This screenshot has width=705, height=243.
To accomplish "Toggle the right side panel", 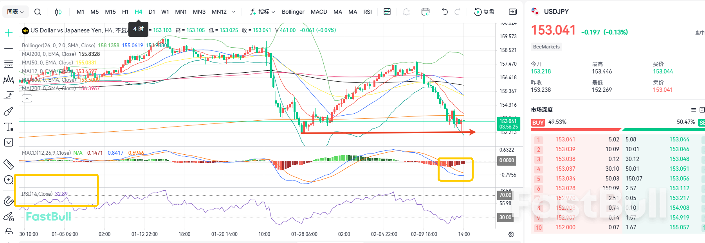I will (x=512, y=12).
